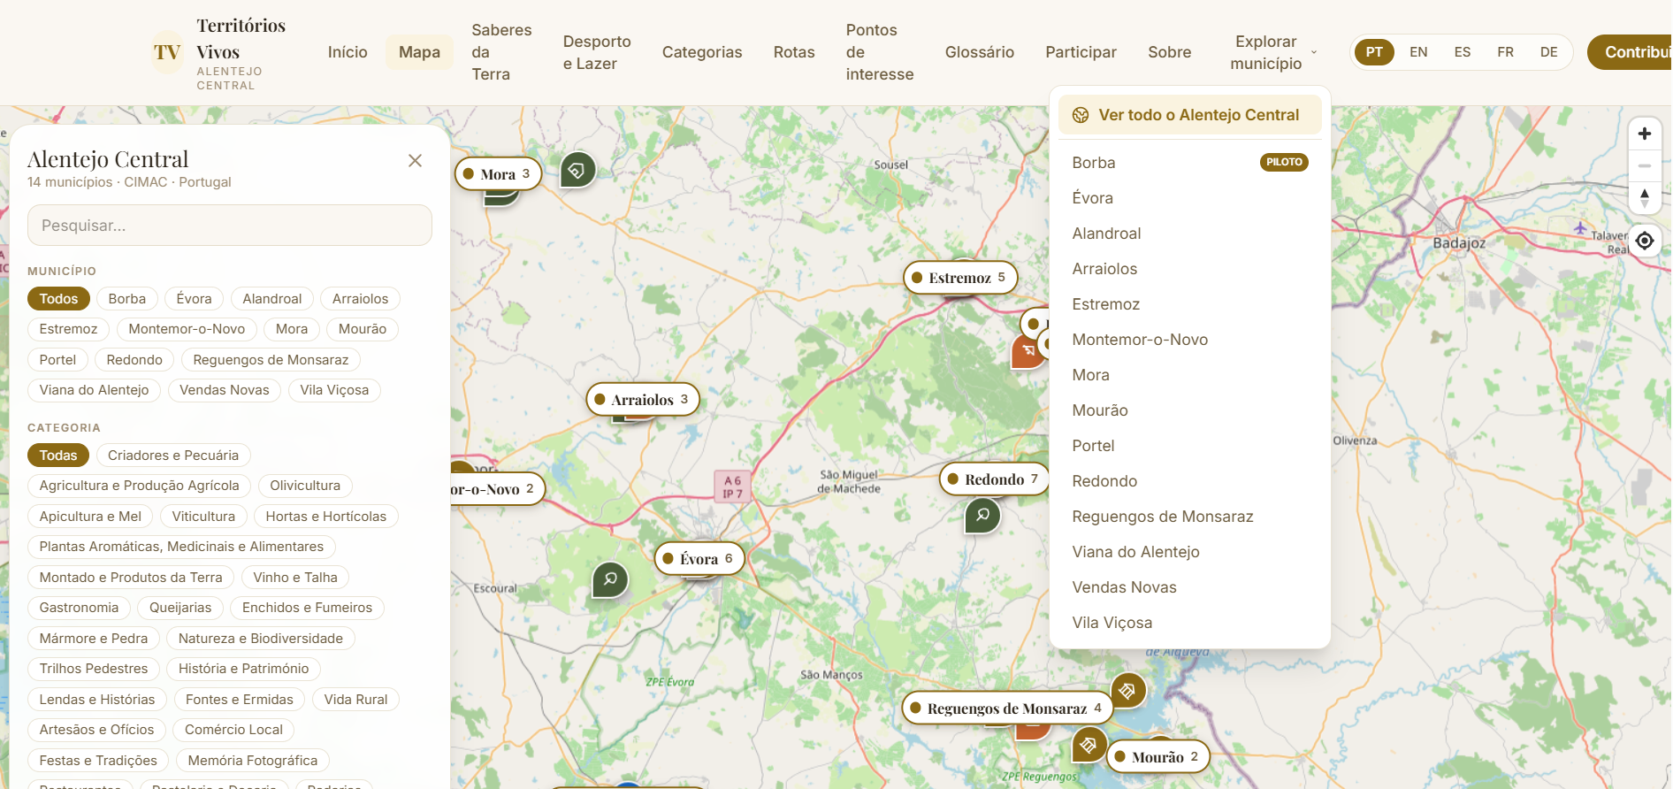Close the Alentejo Central panel
This screenshot has width=1673, height=789.
[x=415, y=160]
